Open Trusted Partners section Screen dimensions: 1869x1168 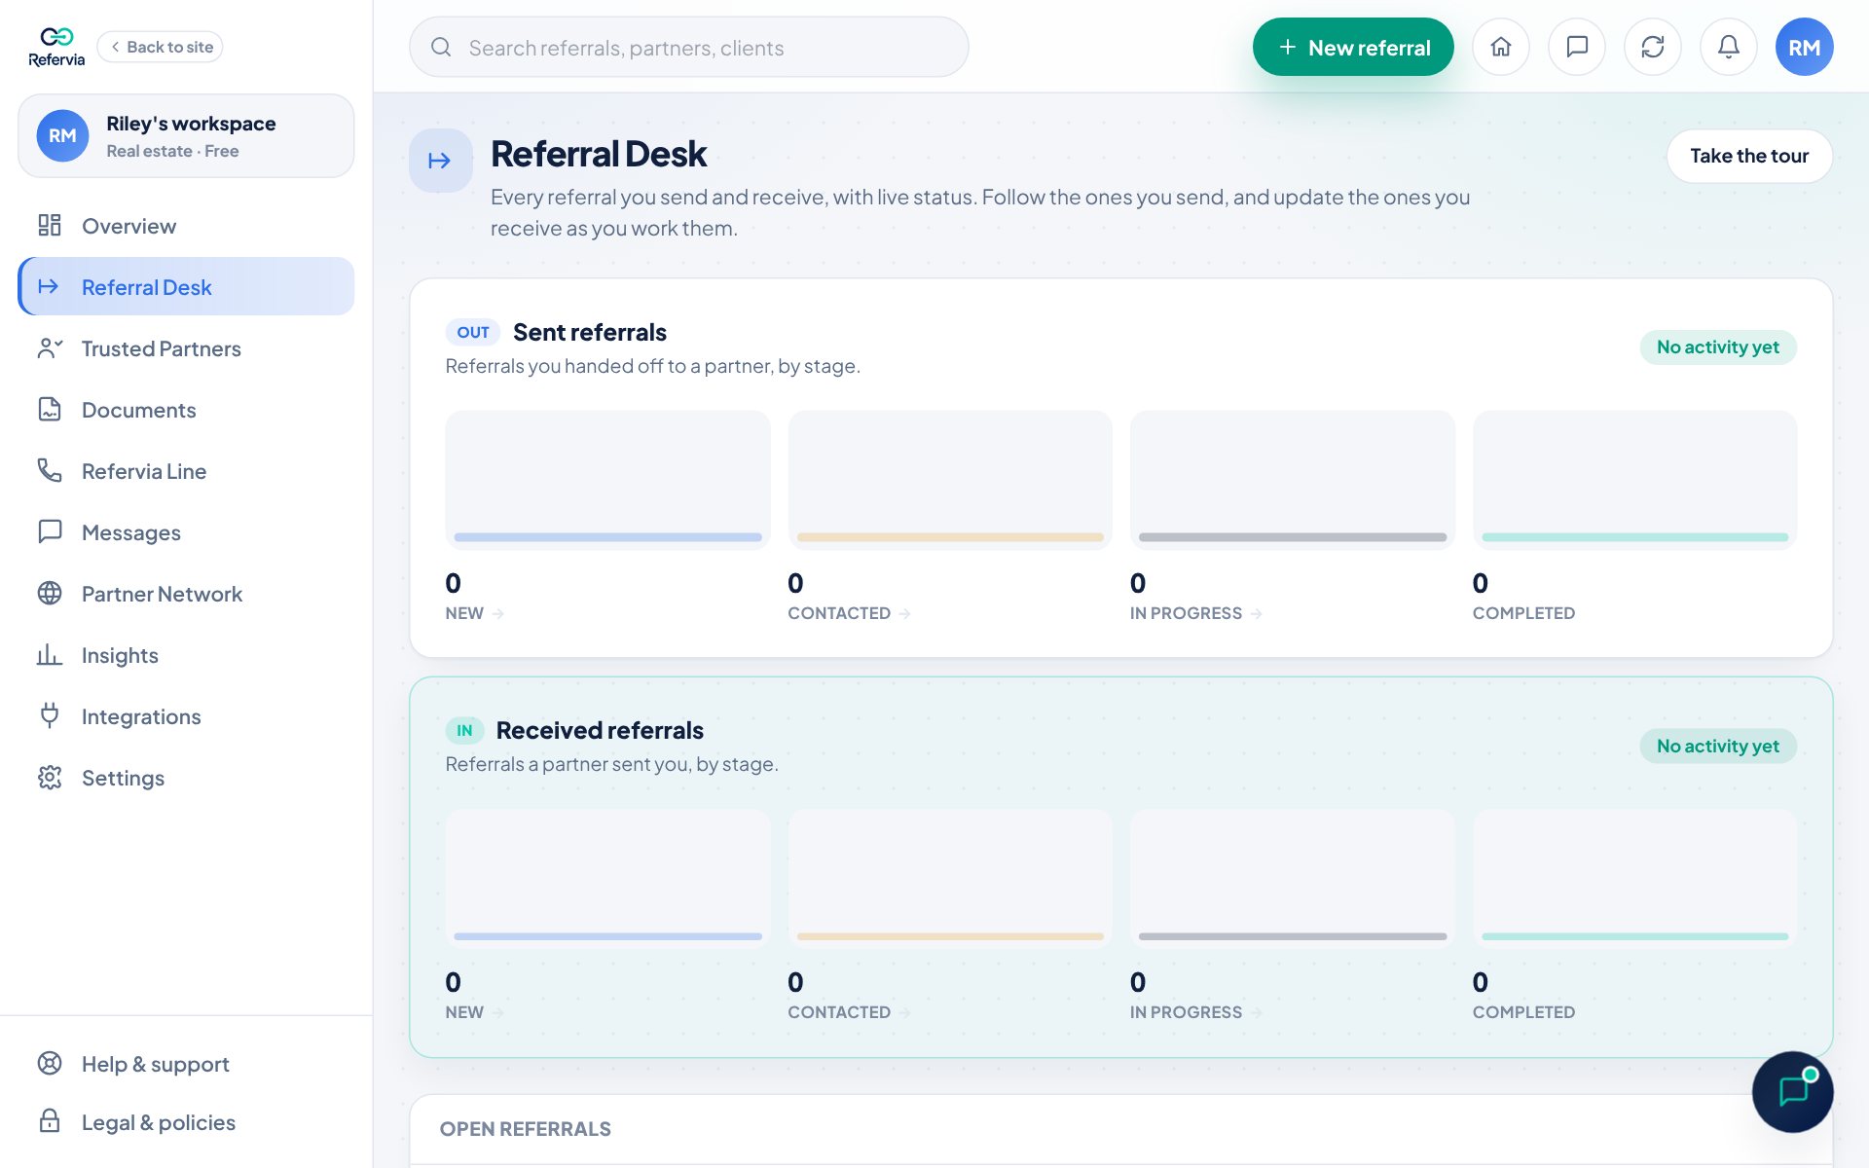coord(186,348)
